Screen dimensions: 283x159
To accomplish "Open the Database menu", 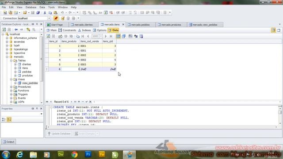I will pos(31,7).
